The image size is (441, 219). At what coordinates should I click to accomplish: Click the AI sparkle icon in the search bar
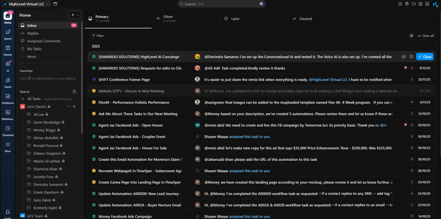[x=261, y=4]
